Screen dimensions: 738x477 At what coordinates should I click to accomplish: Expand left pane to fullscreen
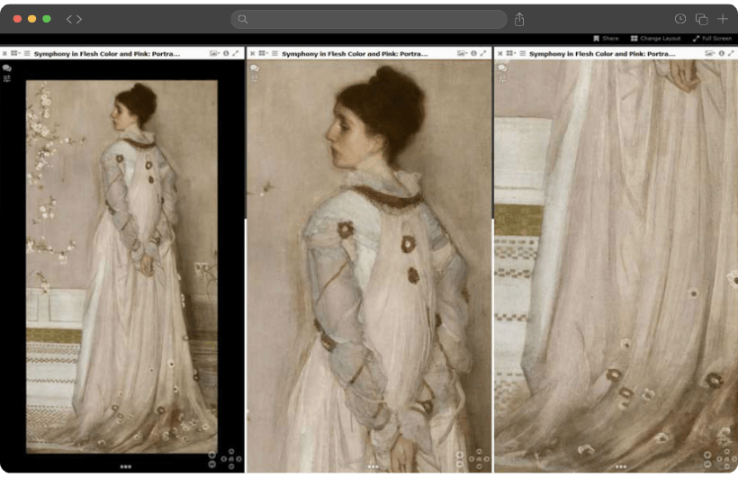pos(235,53)
